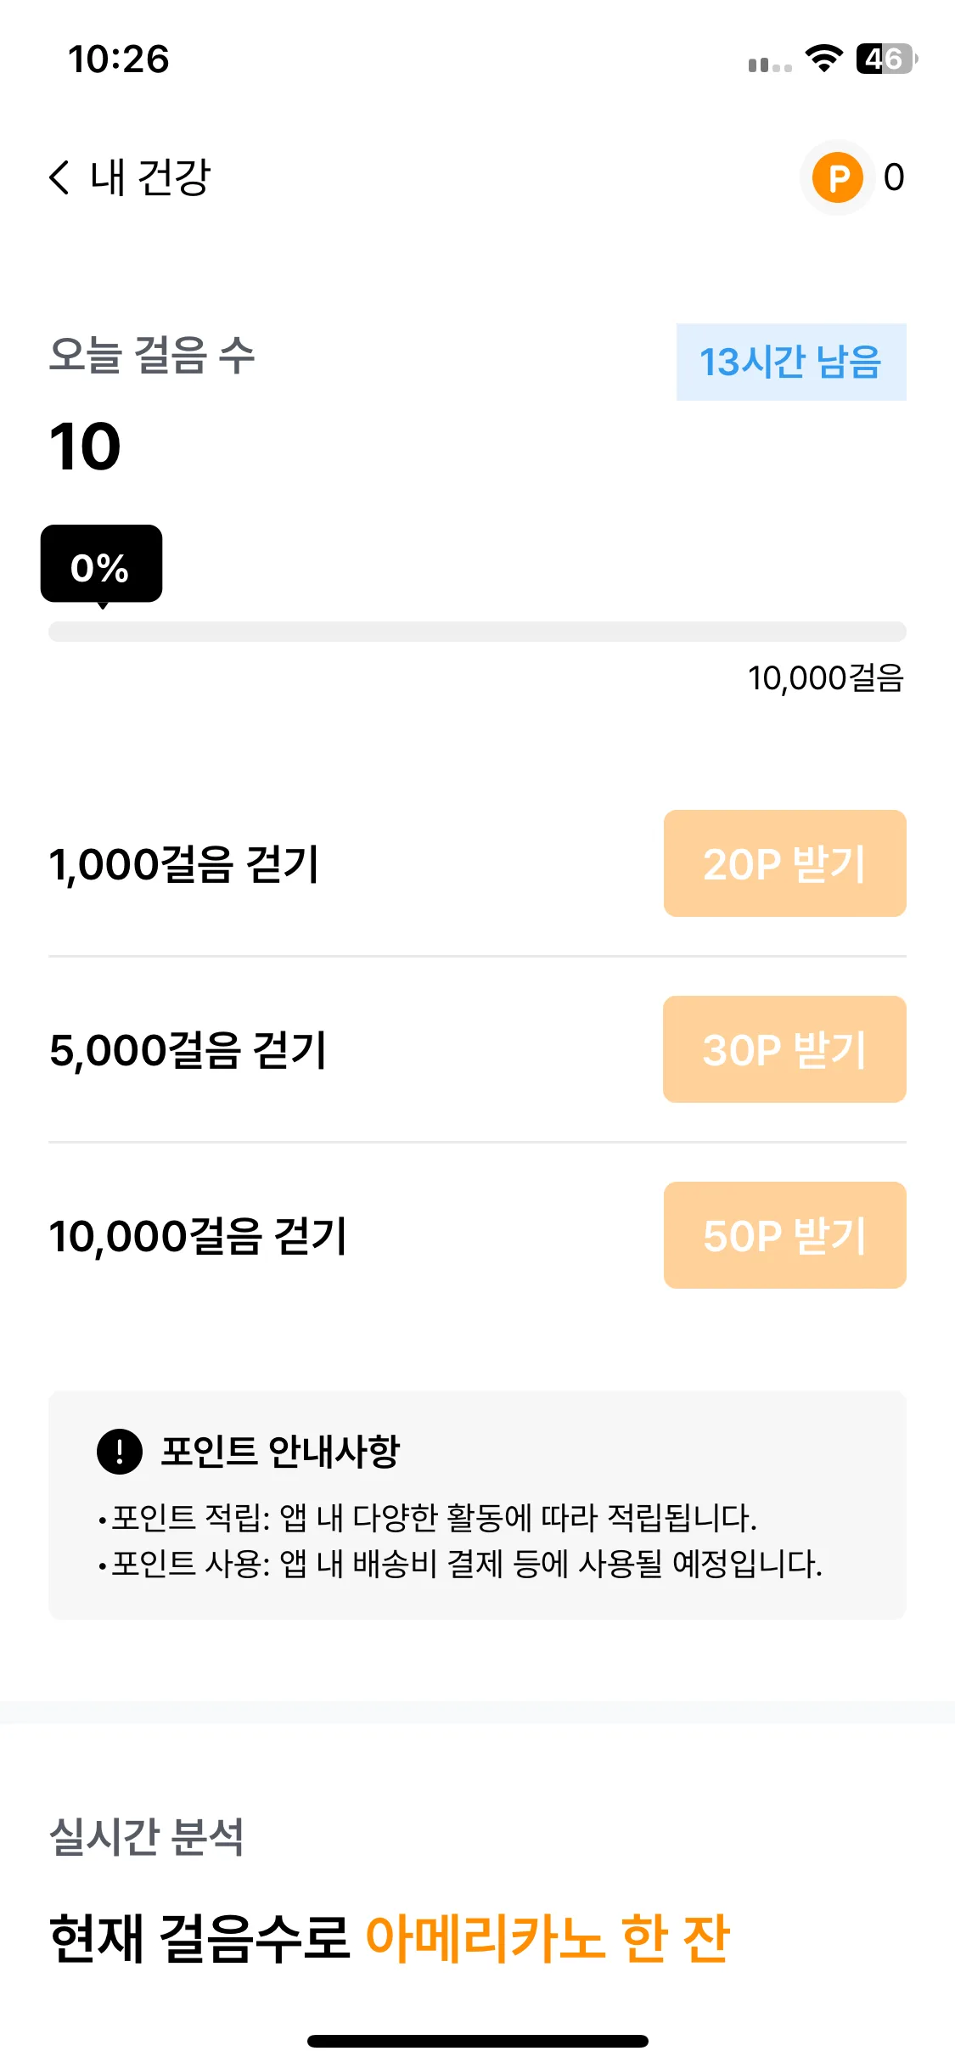Tap the step count progress bar

477,632
